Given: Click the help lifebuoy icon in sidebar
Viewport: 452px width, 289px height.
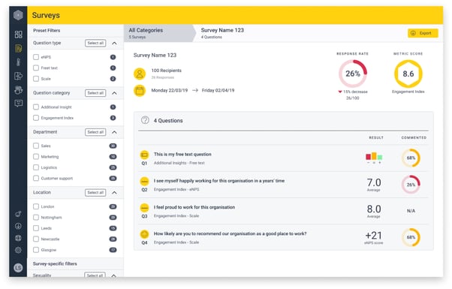Looking at the screenshot, I should (18, 238).
